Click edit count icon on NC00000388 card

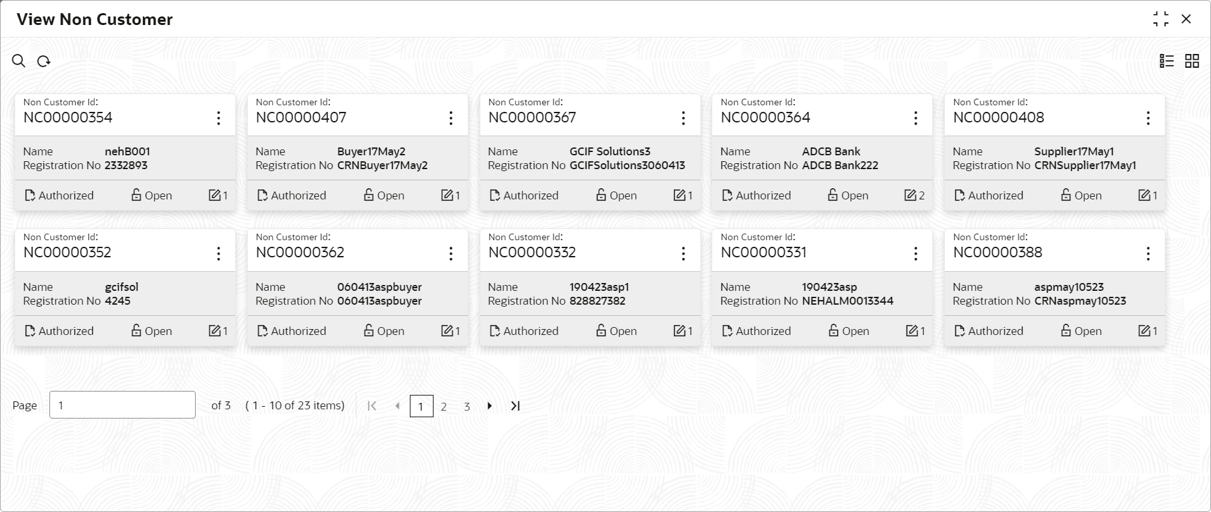[1144, 330]
